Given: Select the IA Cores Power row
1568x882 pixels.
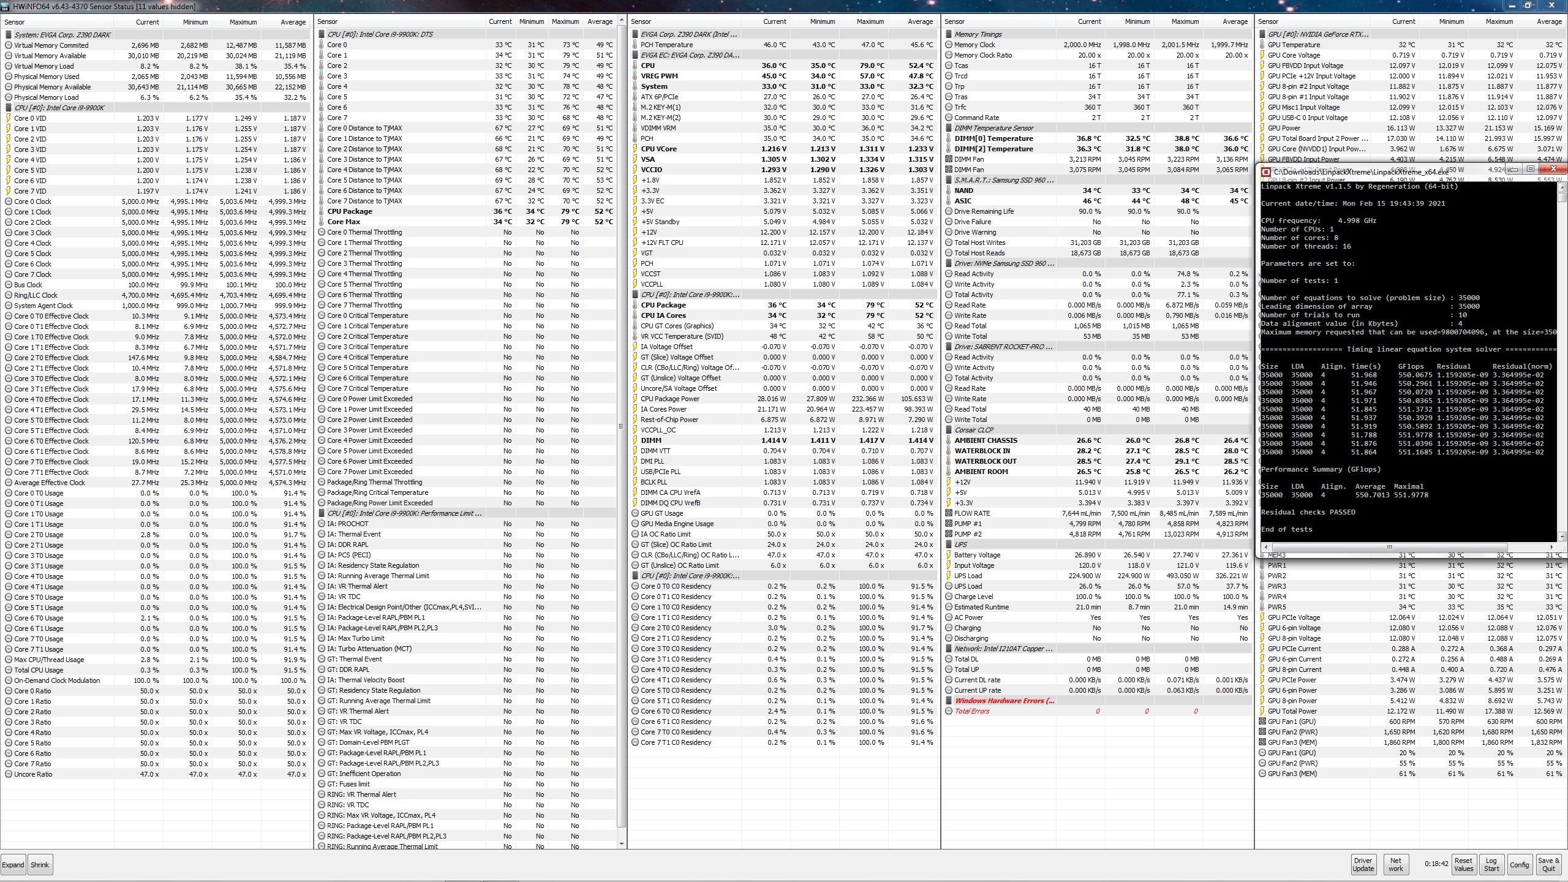Looking at the screenshot, I should [783, 409].
